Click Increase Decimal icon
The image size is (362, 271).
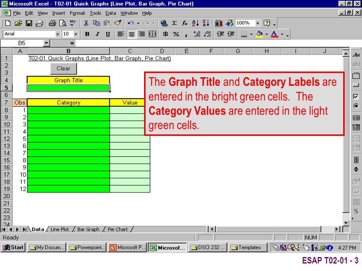pyautogui.click(x=197, y=34)
